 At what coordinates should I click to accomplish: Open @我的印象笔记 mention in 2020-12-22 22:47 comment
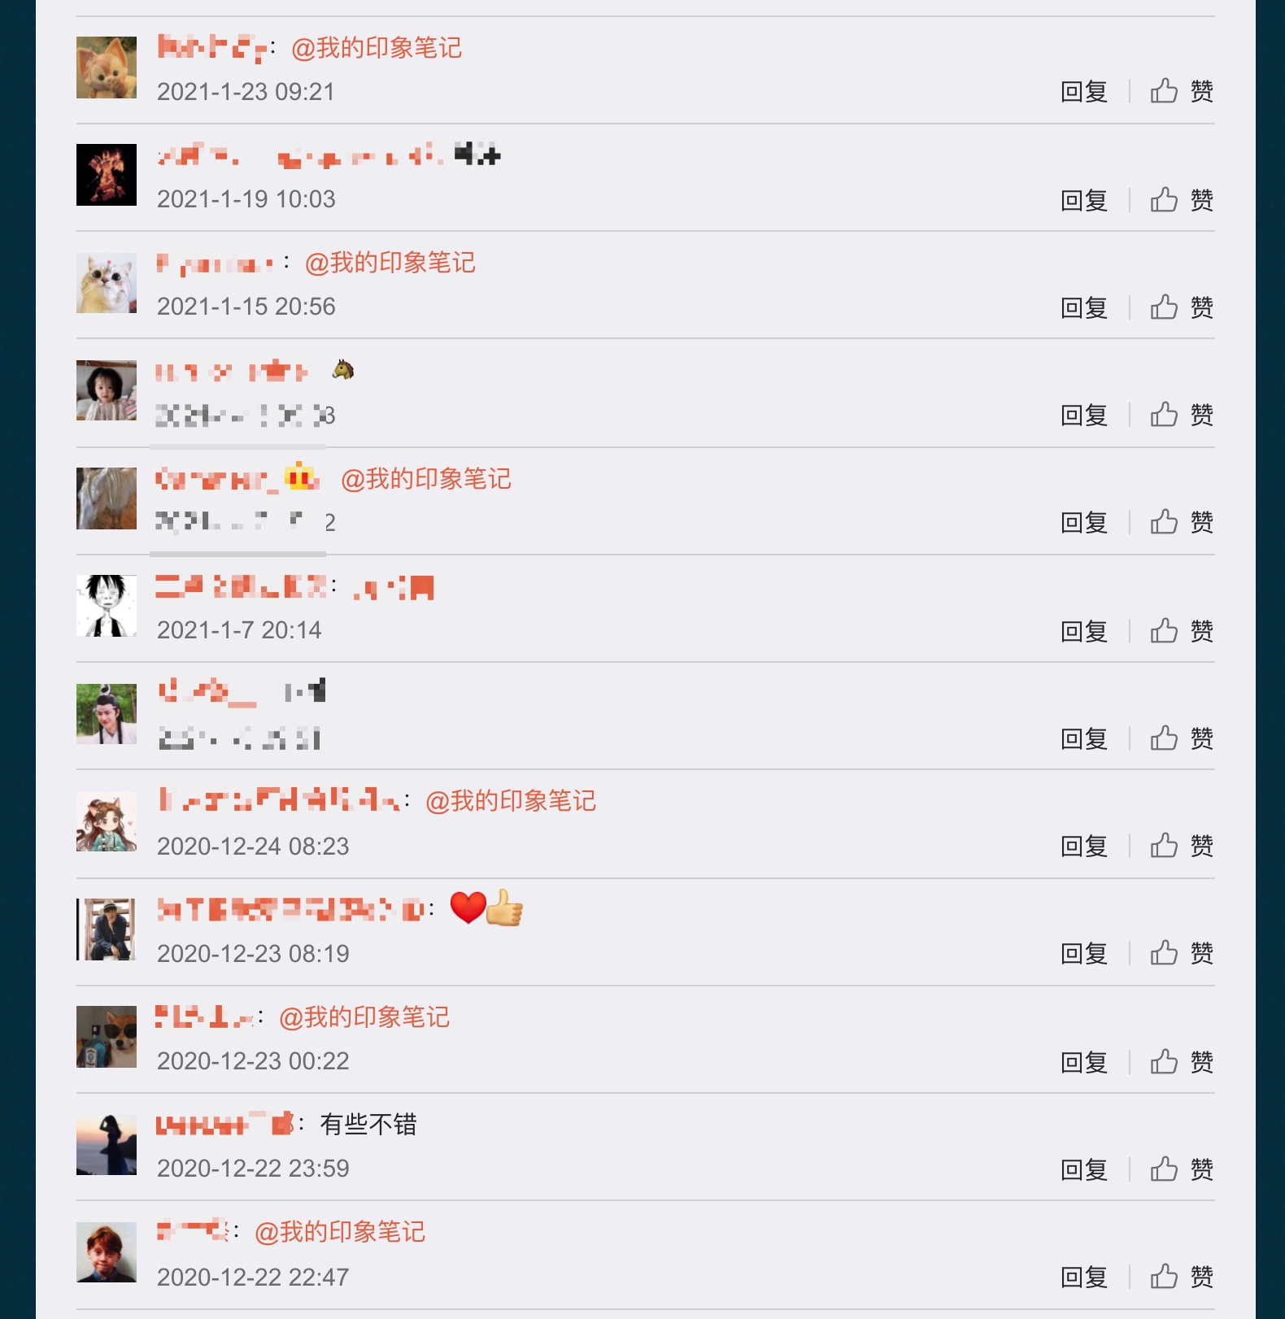[x=340, y=1232]
